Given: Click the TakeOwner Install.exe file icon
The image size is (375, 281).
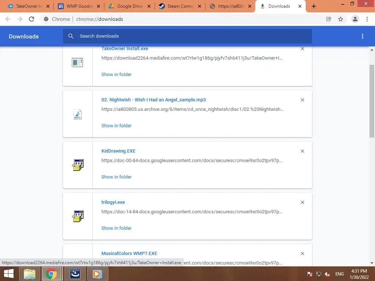Looking at the screenshot, I should click(x=77, y=62).
